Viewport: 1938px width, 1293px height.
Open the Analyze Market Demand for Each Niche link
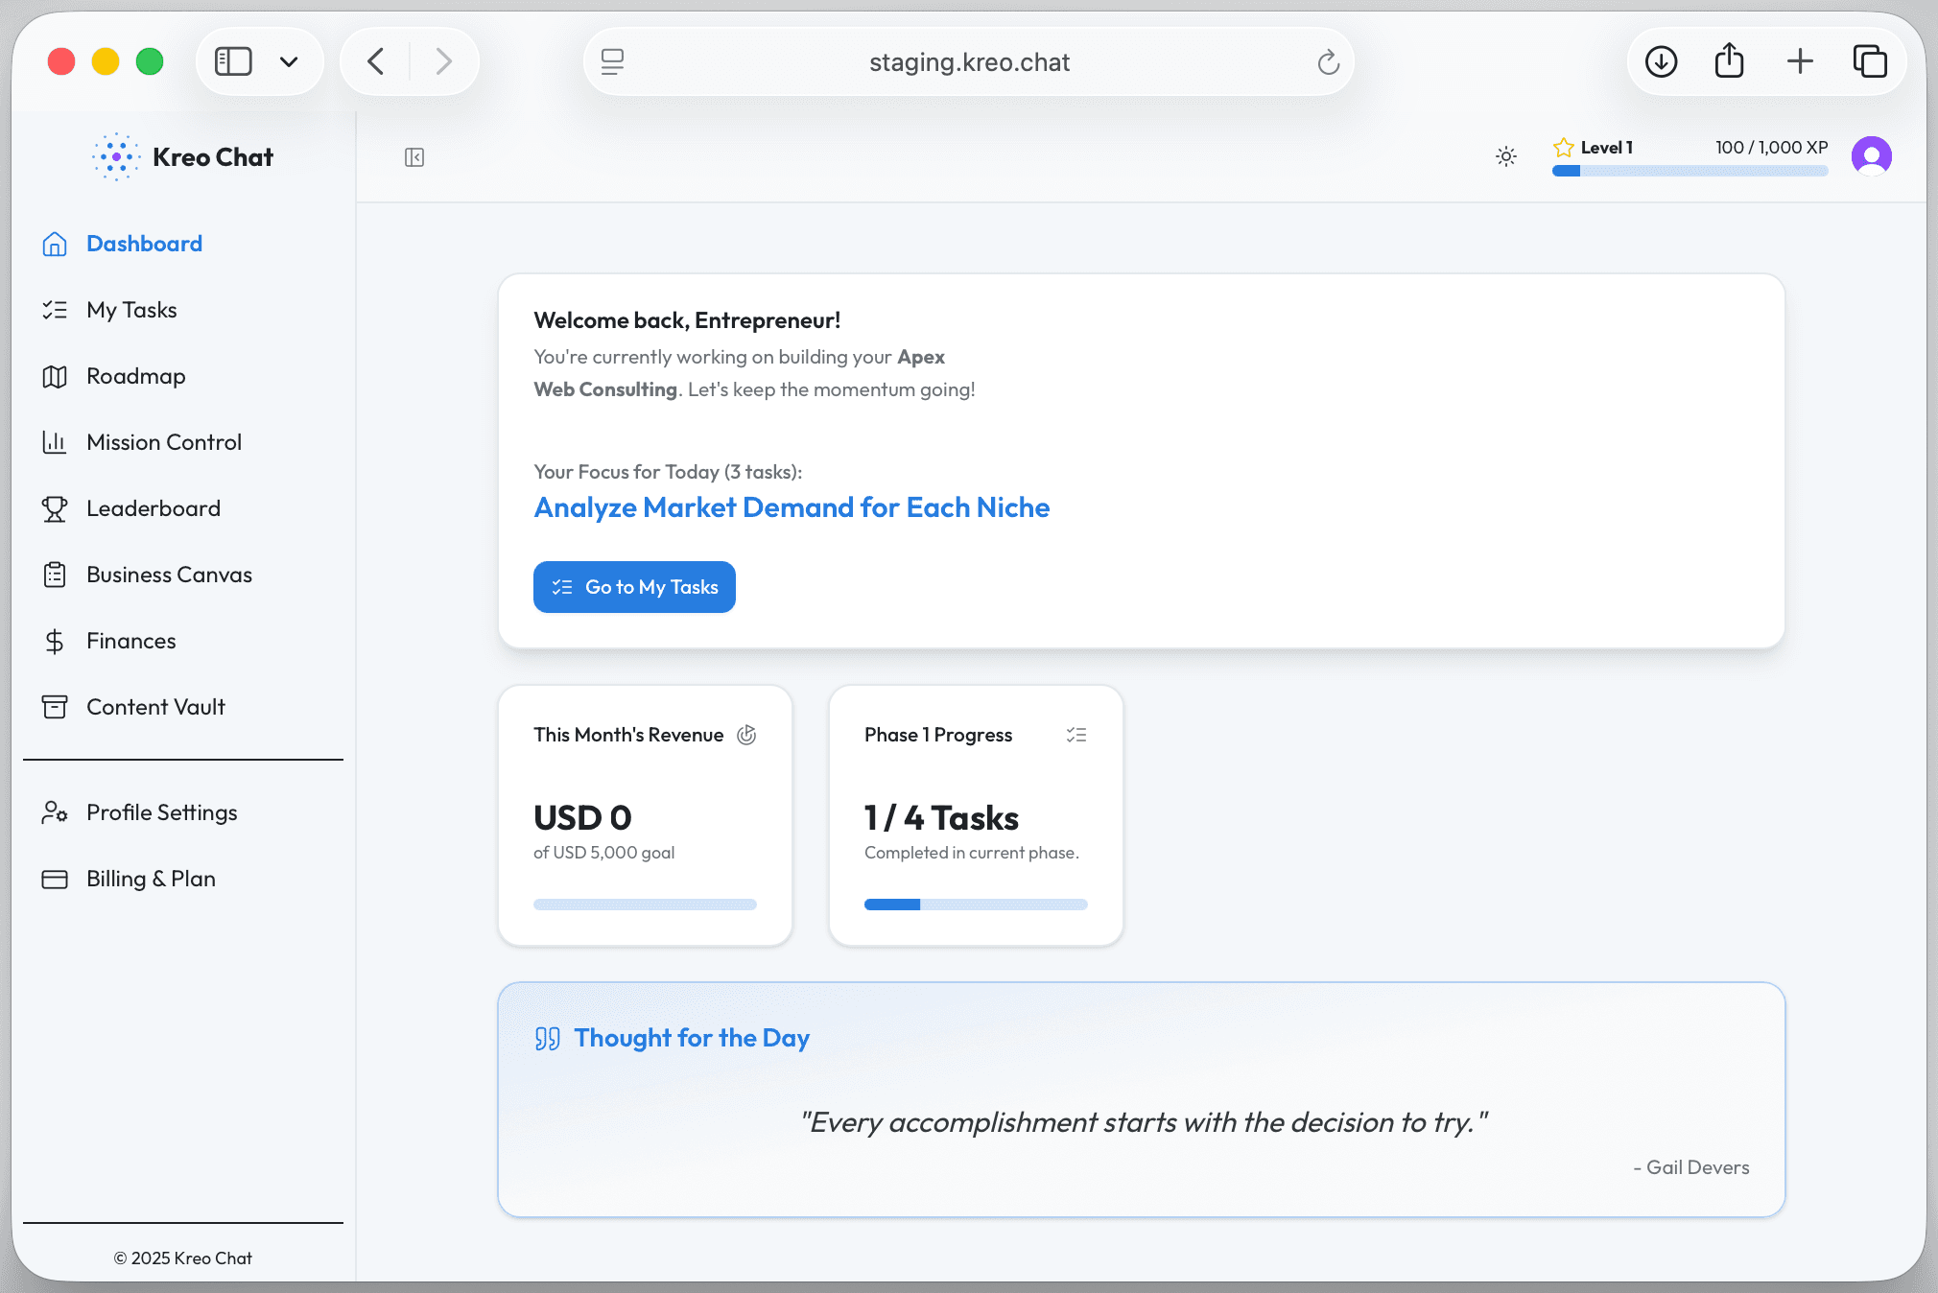792,507
